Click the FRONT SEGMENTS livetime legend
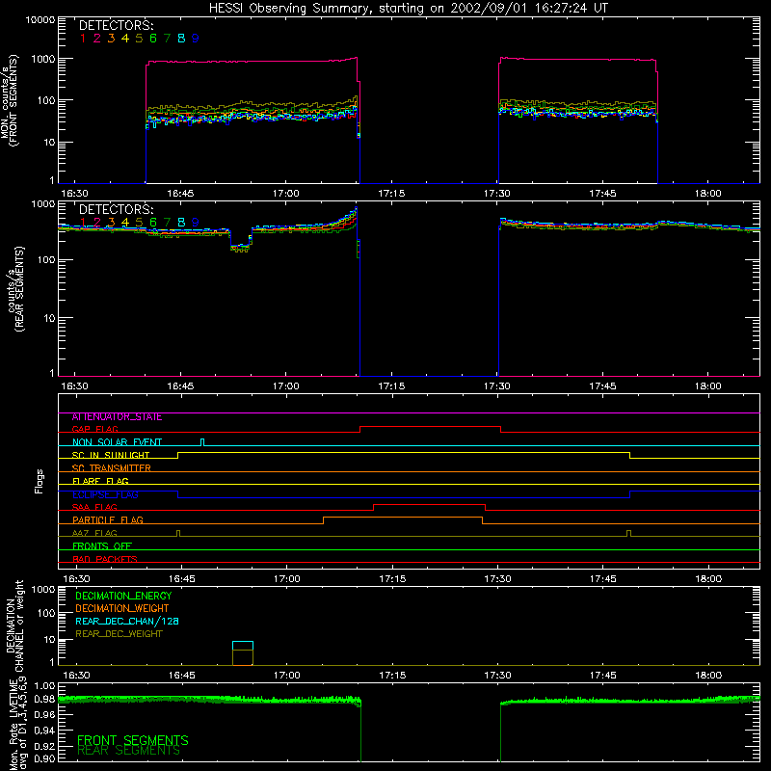 click(x=133, y=740)
